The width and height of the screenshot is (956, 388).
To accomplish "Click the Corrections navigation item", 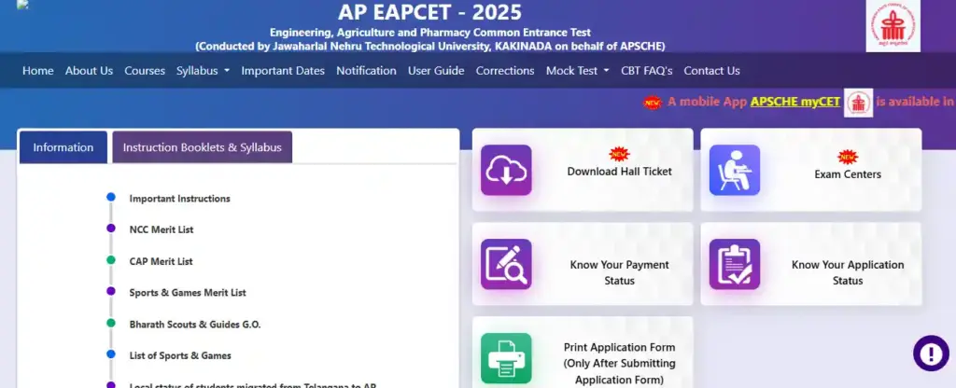I will point(505,71).
